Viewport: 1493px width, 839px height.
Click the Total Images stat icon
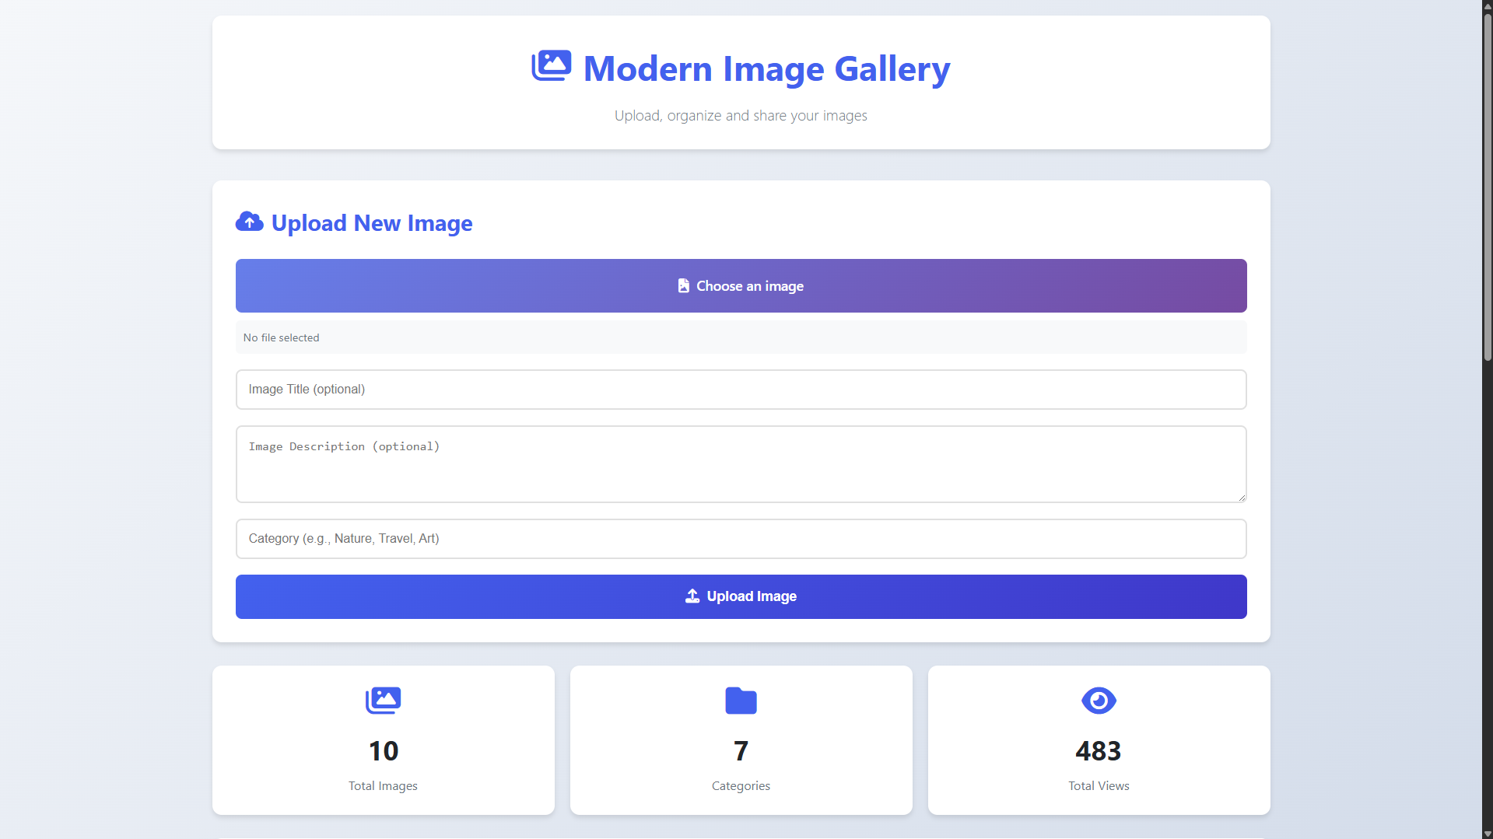coord(383,701)
